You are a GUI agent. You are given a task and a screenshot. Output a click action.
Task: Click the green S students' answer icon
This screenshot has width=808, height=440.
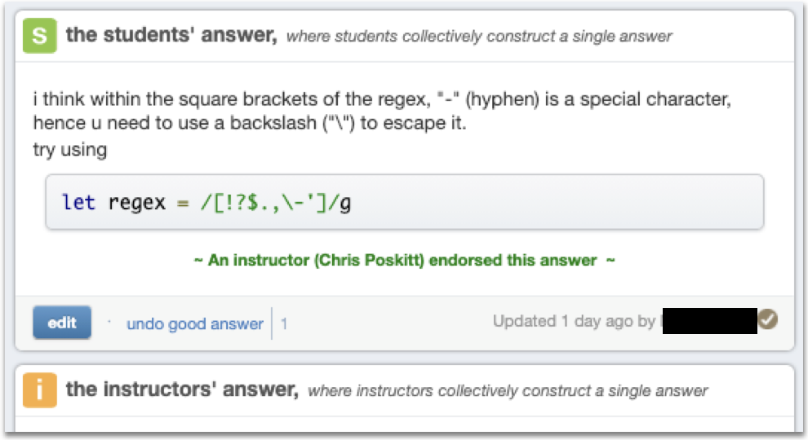click(x=40, y=36)
